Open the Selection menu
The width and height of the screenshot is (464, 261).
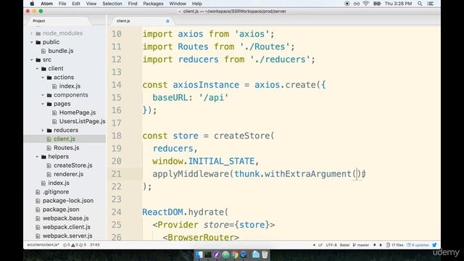112,4
